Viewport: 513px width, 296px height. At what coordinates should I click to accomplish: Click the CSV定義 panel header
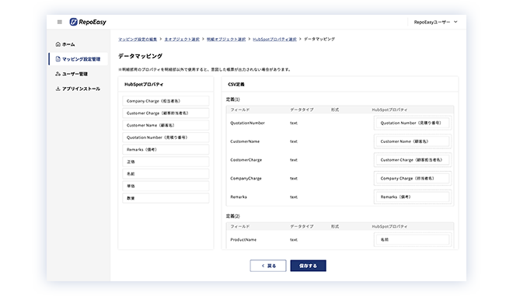pos(236,85)
